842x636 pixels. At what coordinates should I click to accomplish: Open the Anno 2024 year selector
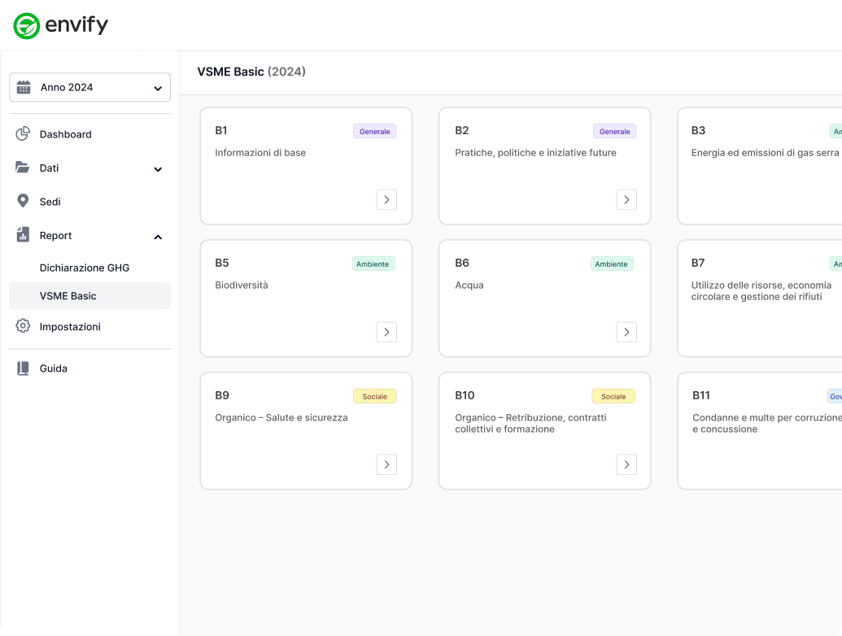point(89,87)
